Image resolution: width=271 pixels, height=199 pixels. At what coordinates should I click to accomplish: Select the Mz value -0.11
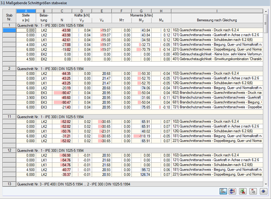click(161, 98)
